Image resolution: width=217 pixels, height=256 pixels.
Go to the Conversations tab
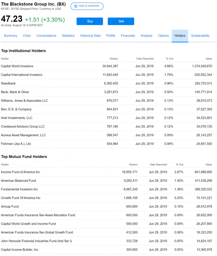coord(46,36)
